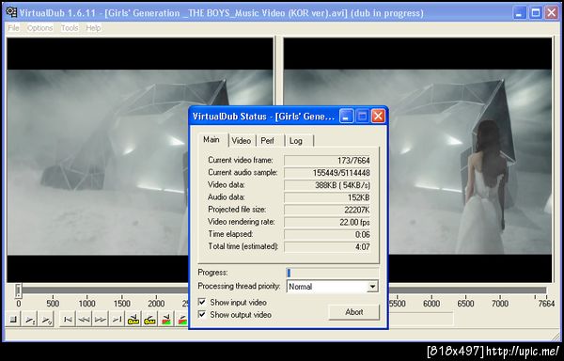Open the File menu

[13, 28]
